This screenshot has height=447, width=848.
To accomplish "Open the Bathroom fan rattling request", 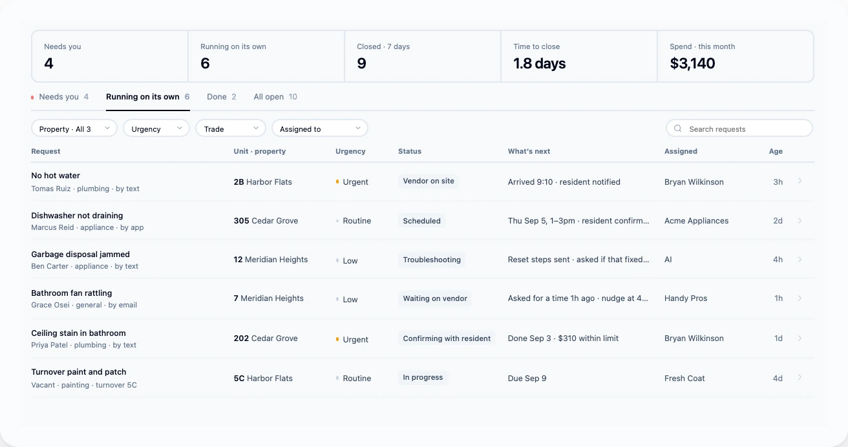I will [423, 298].
